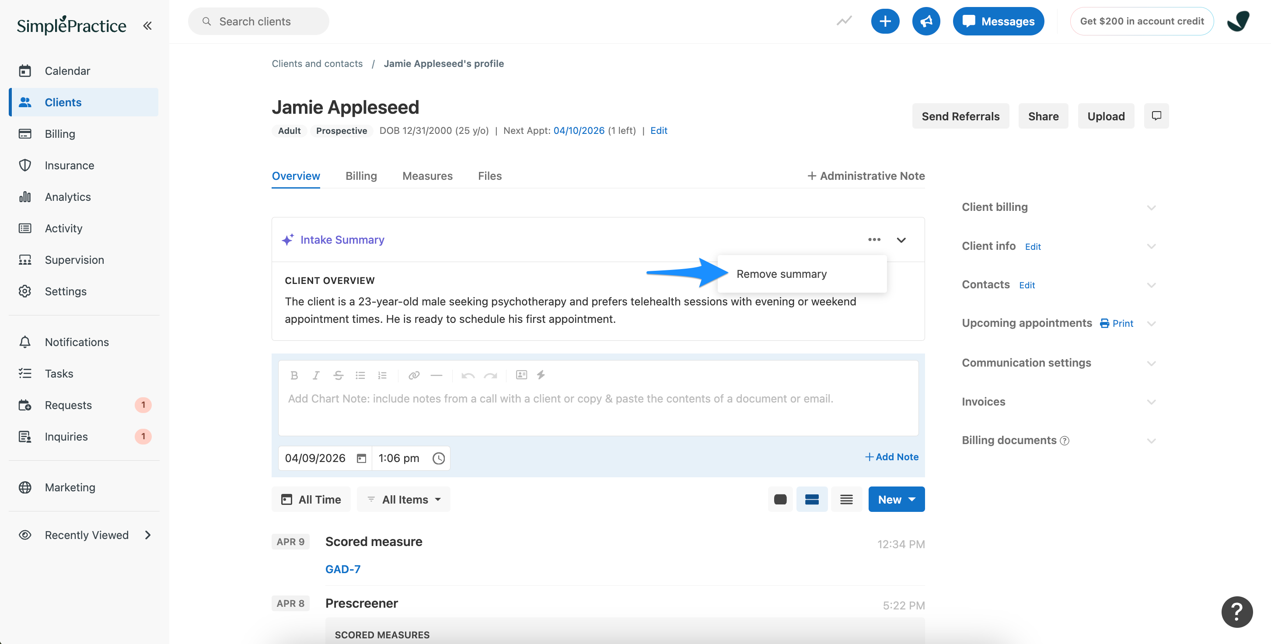The width and height of the screenshot is (1271, 644).
Task: Apply italic formatting in chart note
Action: pos(316,375)
